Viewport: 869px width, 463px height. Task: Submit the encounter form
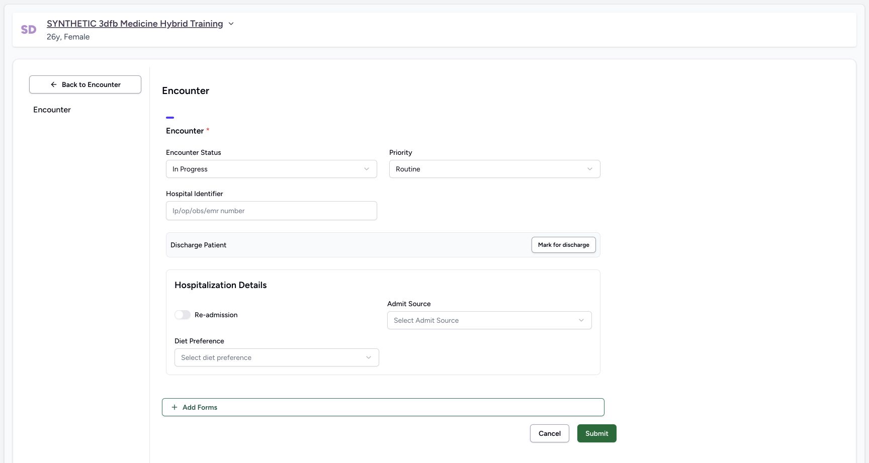pos(597,433)
